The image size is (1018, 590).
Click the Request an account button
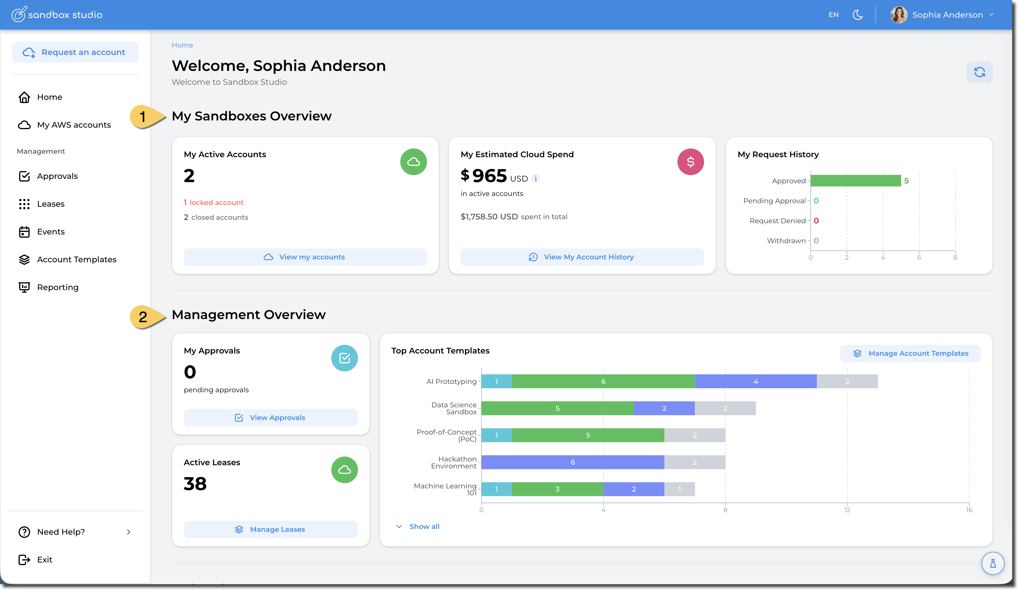(x=75, y=52)
